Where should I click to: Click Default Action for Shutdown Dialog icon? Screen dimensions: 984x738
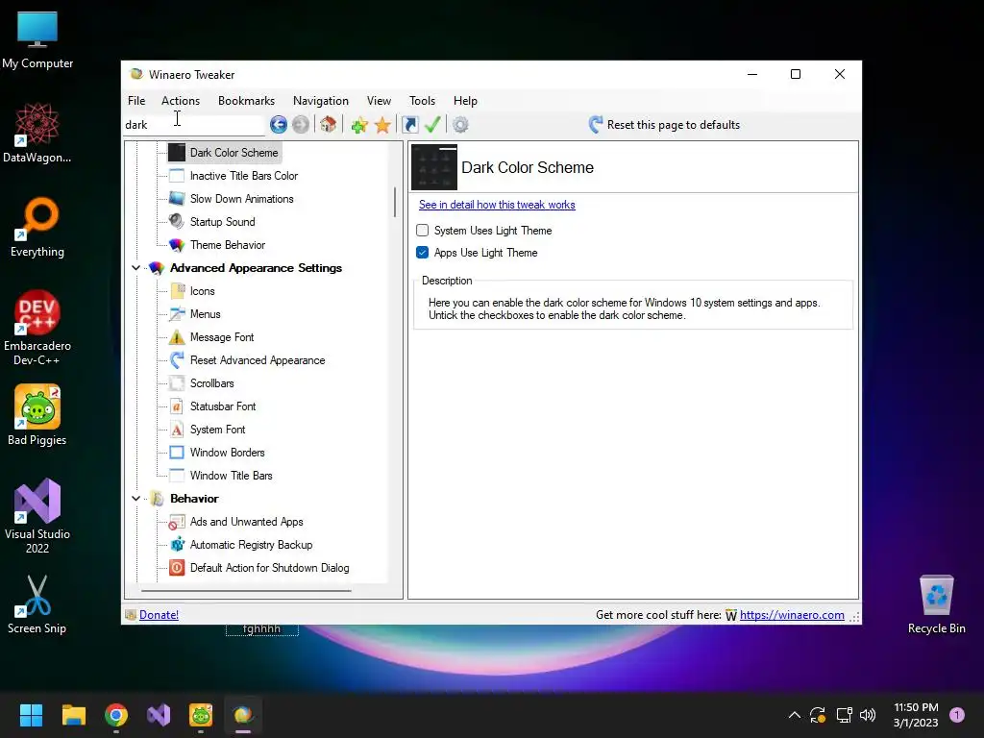tap(177, 568)
